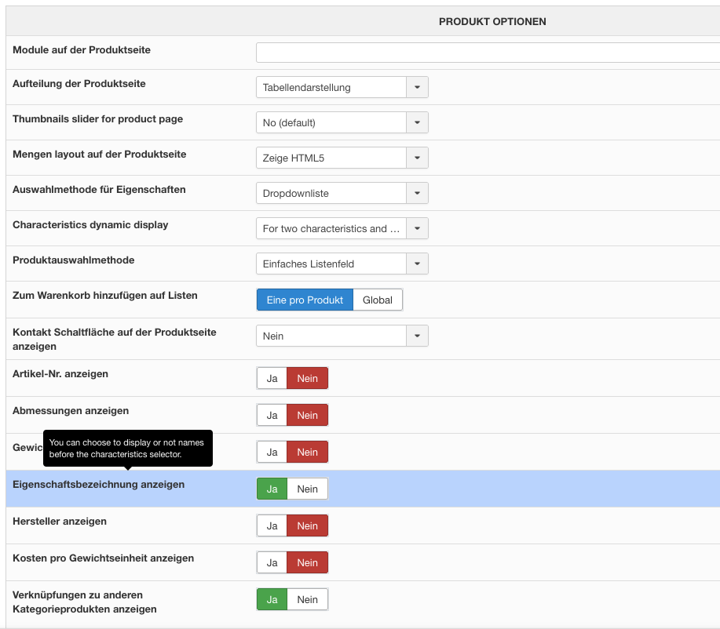
Task: Set Eigenschaftsbezeichnung anzeigen to Nein
Action: [307, 489]
